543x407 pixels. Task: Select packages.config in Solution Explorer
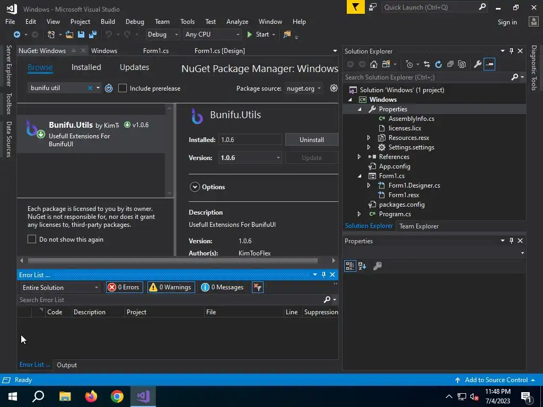pyautogui.click(x=401, y=205)
